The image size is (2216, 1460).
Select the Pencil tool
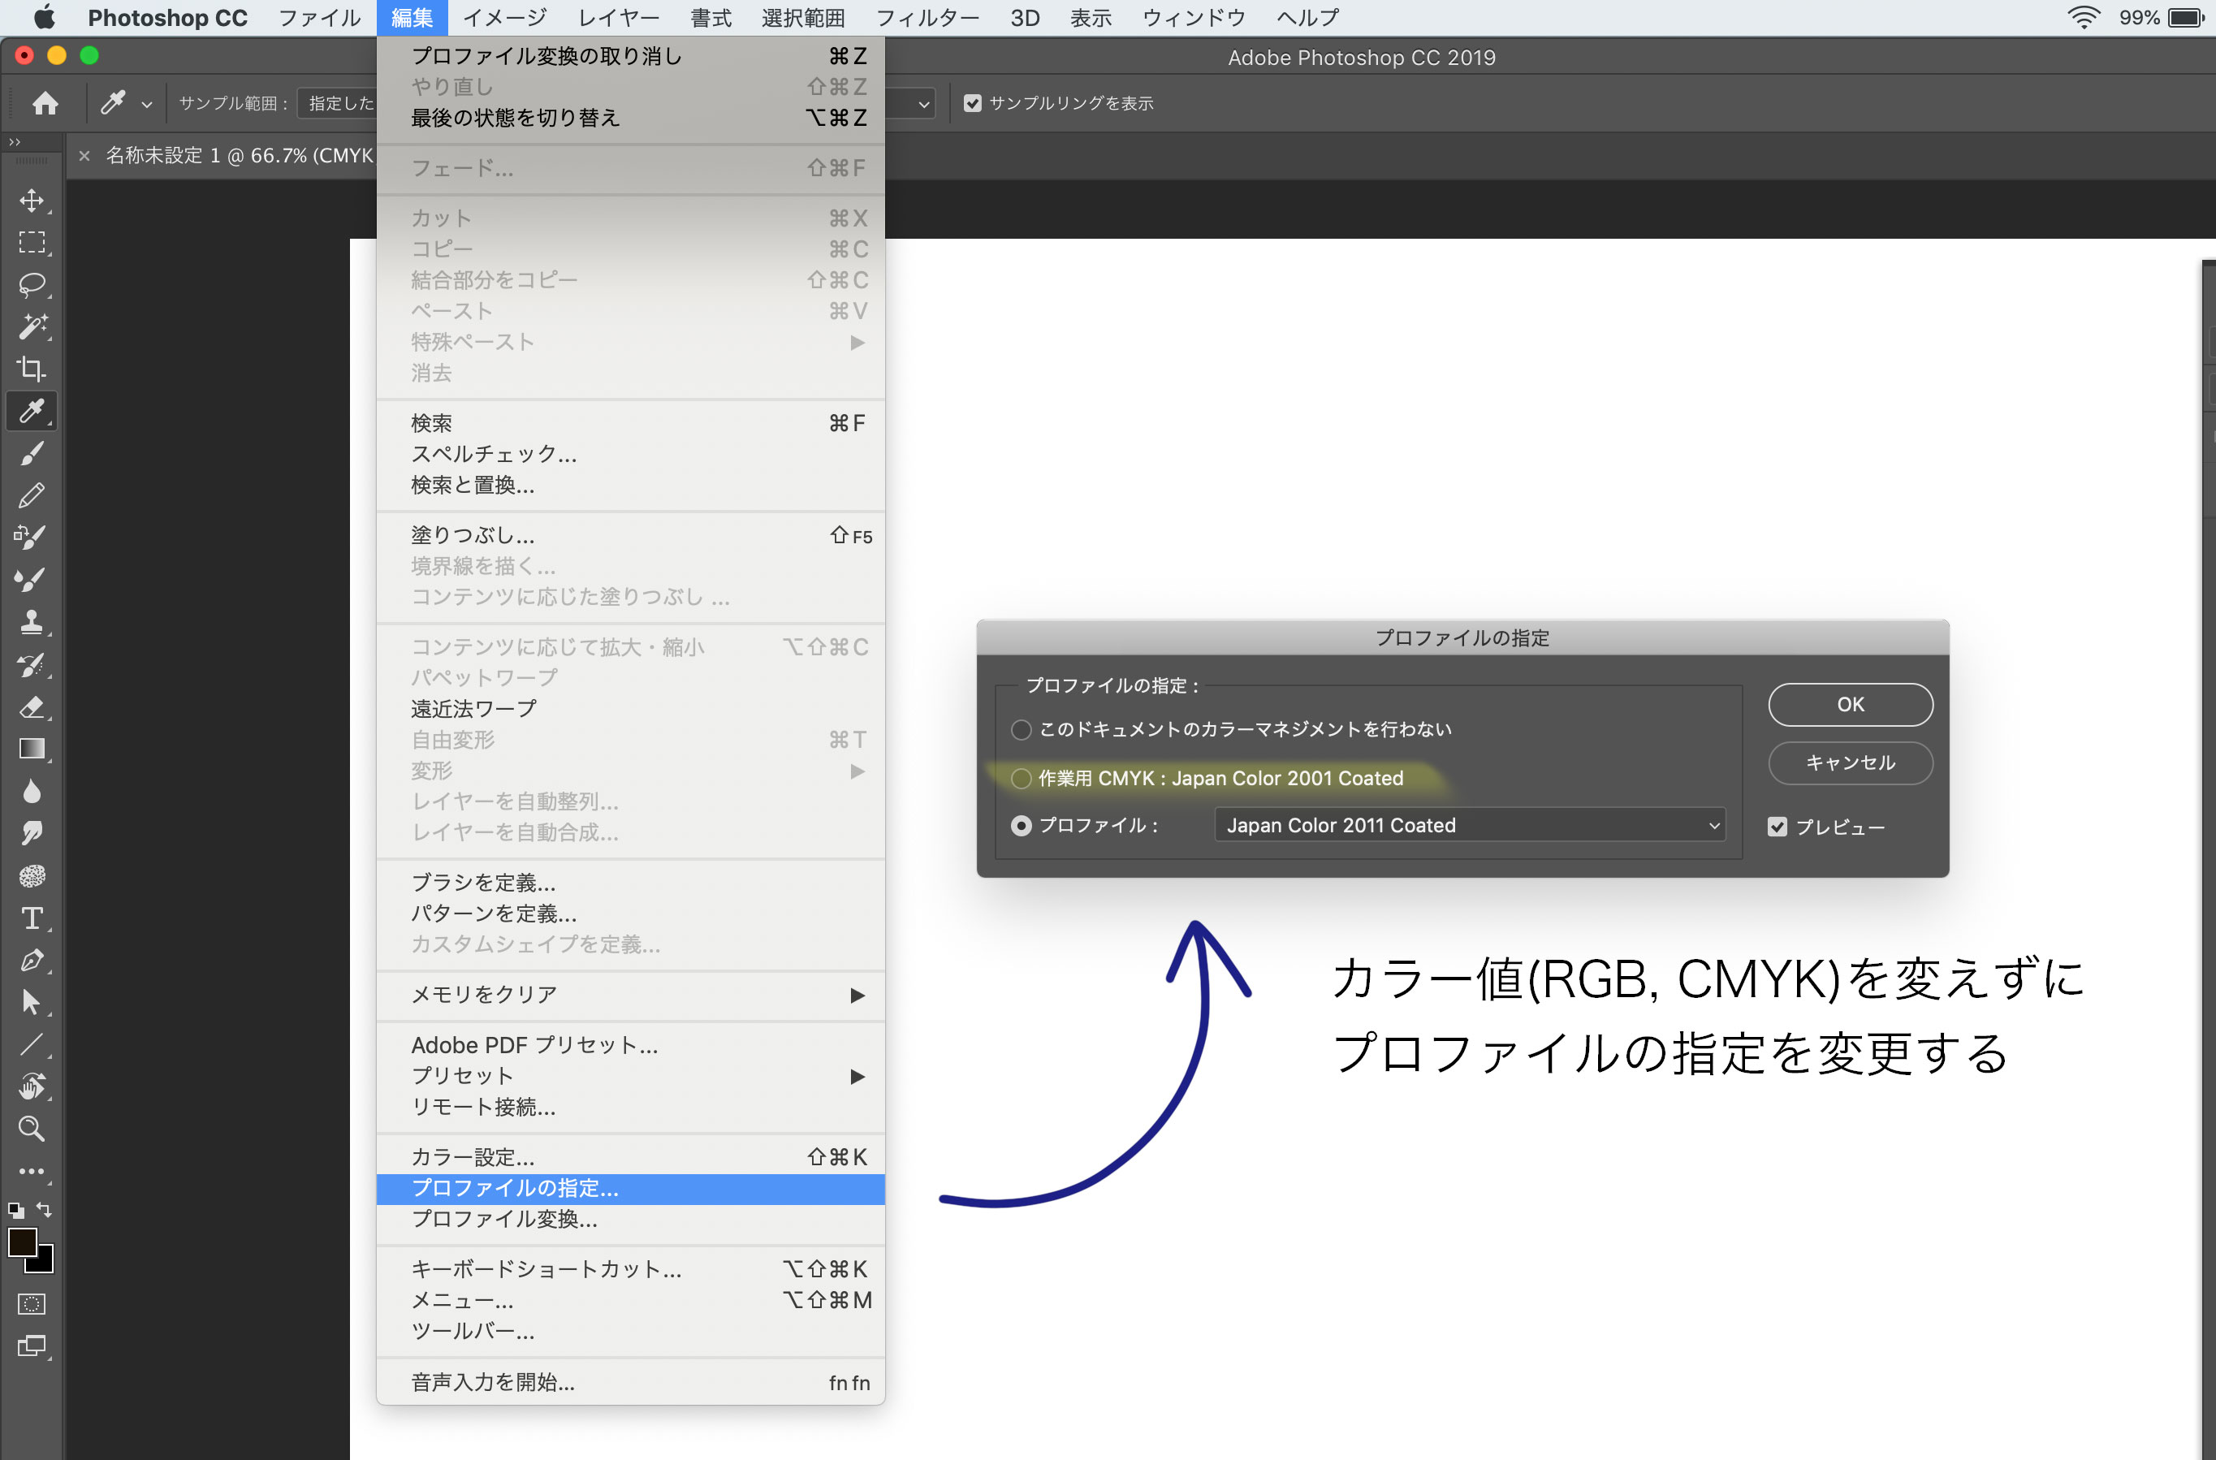pos(32,495)
